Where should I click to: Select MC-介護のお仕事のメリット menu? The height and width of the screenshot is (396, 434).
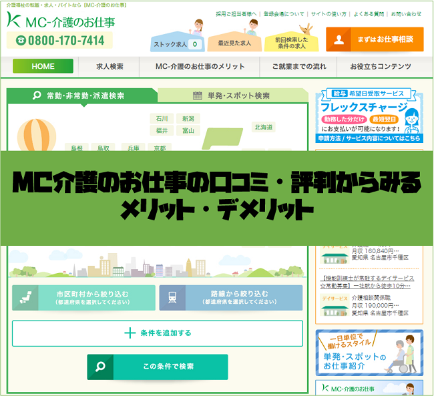[x=200, y=67]
